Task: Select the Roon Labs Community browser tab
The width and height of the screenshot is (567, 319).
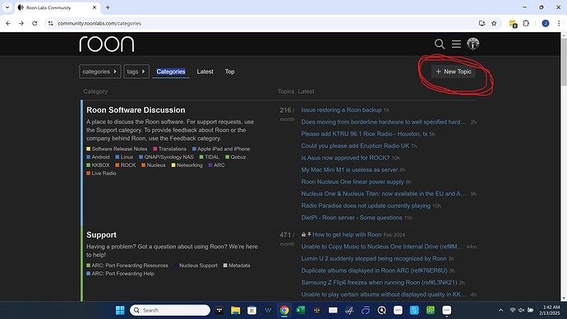Action: [58, 7]
